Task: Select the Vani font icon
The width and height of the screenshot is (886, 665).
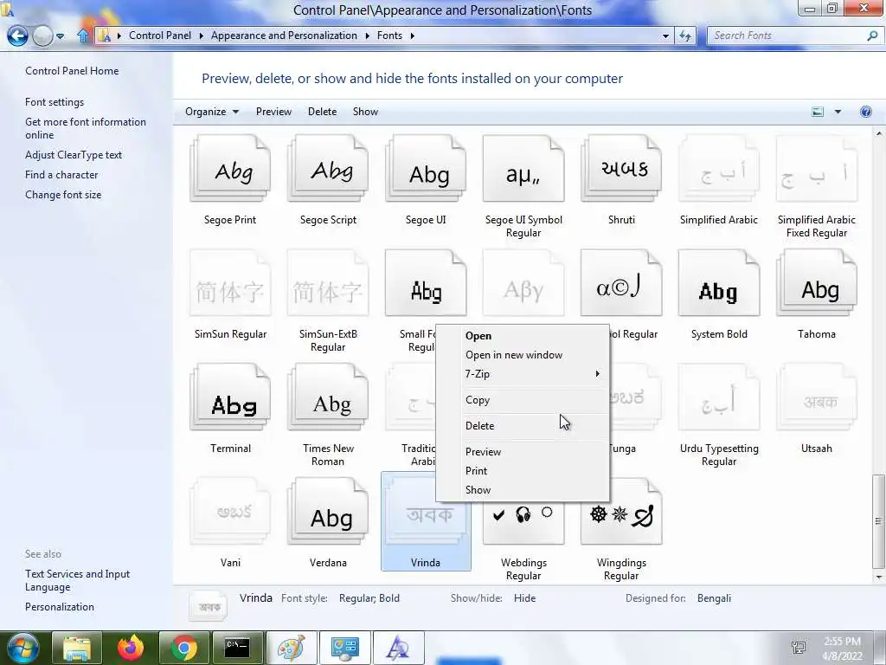Action: point(230,511)
